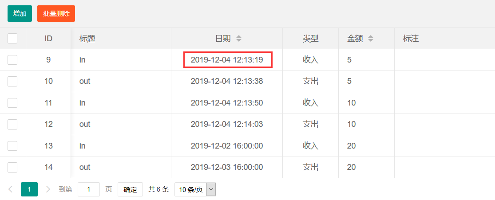Select page 1 in pagination
Screen dimensions: 495x200
click(29, 189)
